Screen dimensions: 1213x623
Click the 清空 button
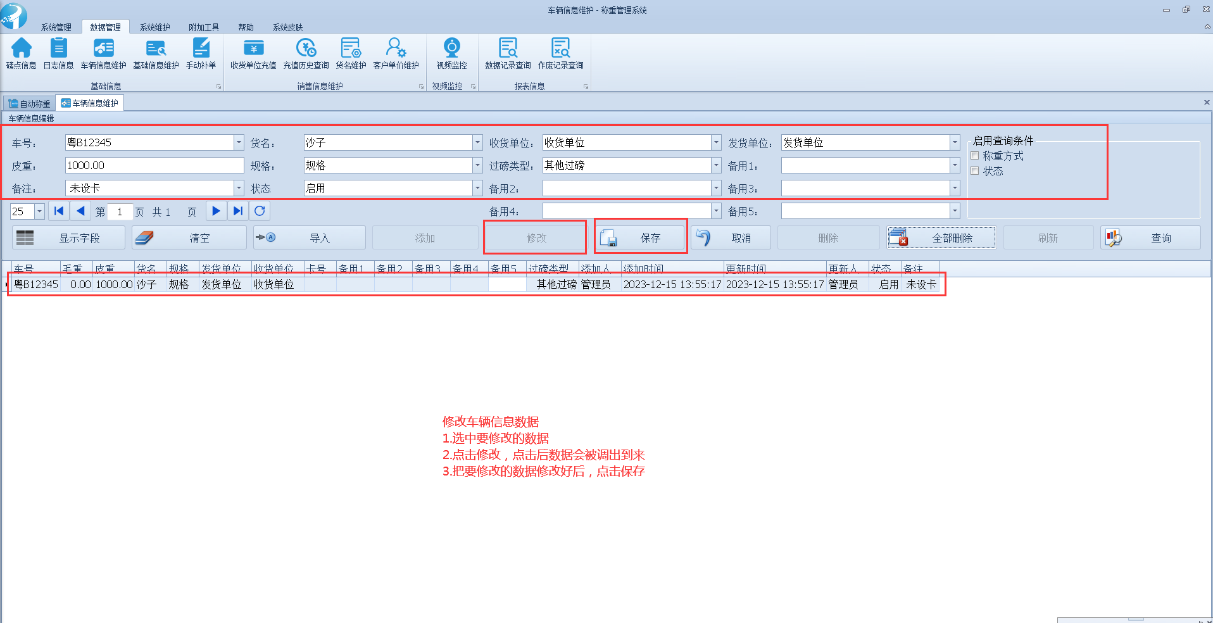pos(189,238)
